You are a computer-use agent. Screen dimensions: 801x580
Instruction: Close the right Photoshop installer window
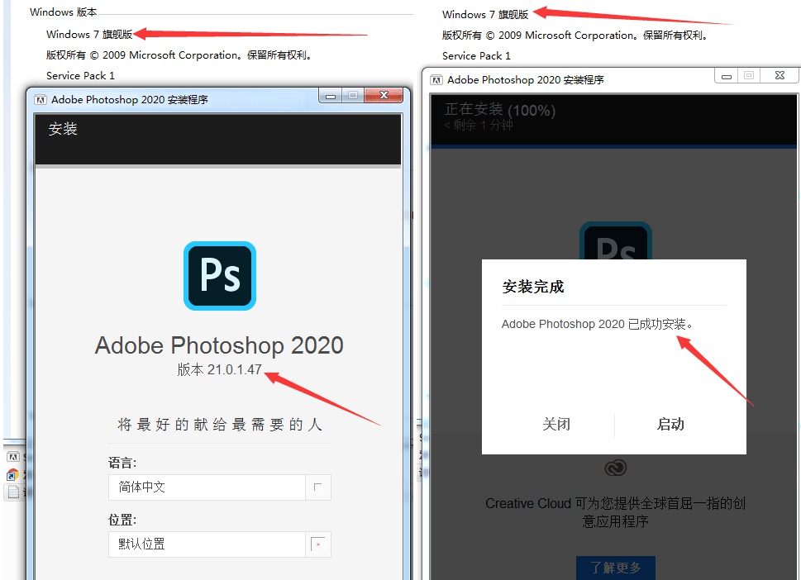click(x=780, y=75)
